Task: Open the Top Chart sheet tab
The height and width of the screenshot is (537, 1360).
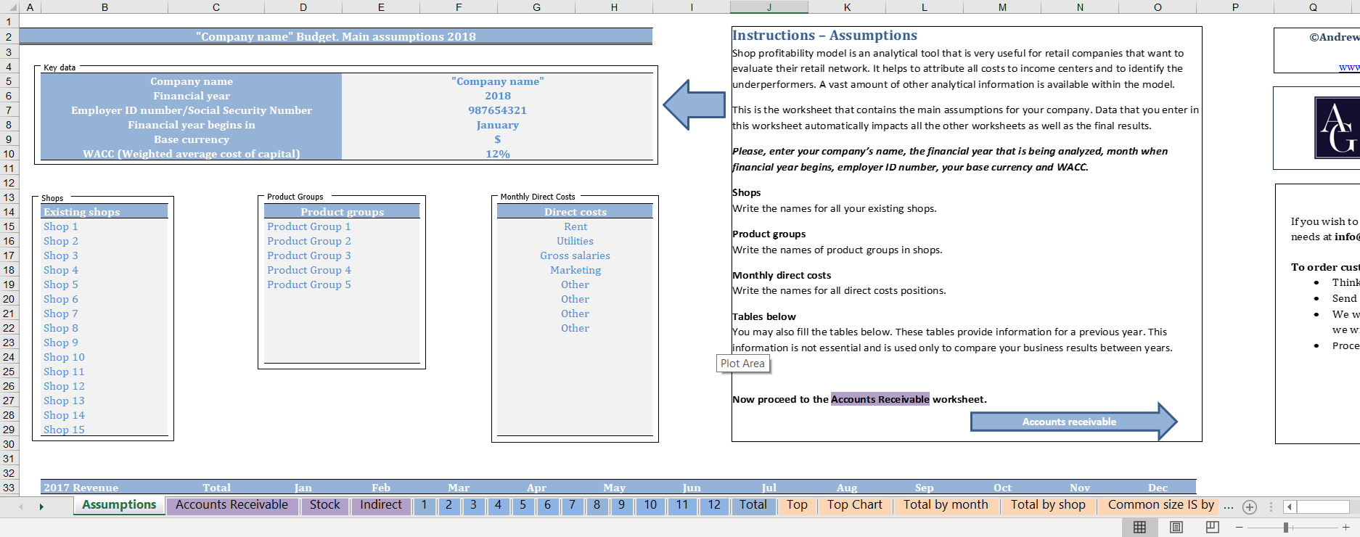Action: (854, 505)
